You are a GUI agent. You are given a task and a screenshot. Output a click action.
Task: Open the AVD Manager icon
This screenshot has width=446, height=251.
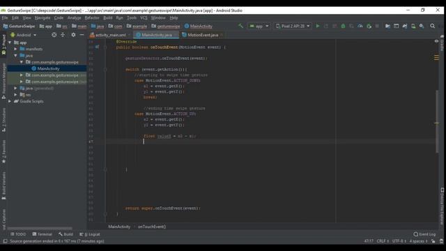pyautogui.click(x=413, y=26)
